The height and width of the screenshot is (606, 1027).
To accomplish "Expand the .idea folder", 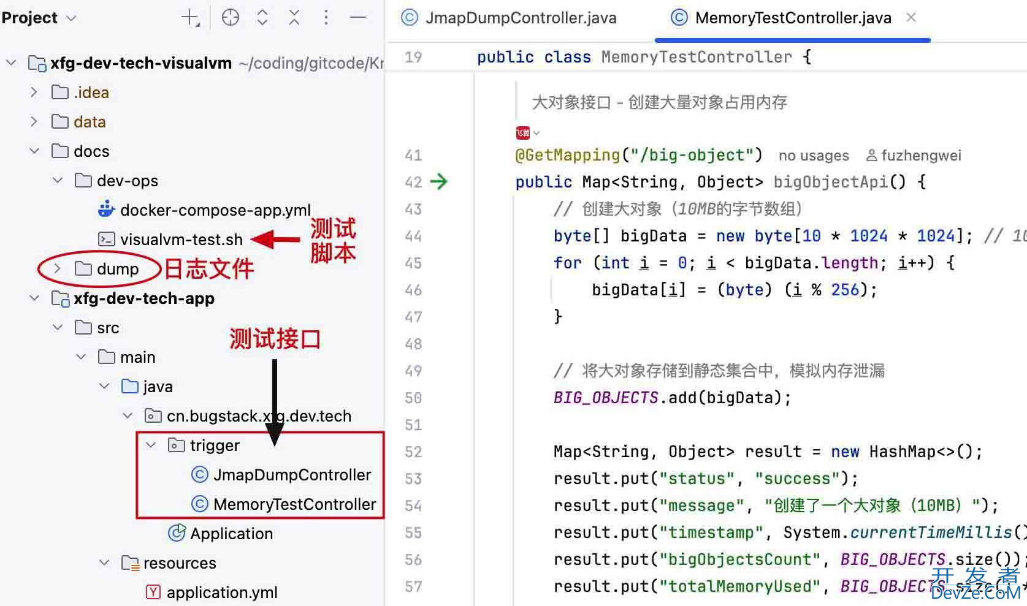I will tap(34, 92).
